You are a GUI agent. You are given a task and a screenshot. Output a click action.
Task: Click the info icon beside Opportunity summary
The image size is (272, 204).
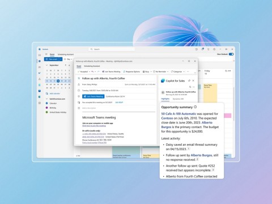point(195,107)
